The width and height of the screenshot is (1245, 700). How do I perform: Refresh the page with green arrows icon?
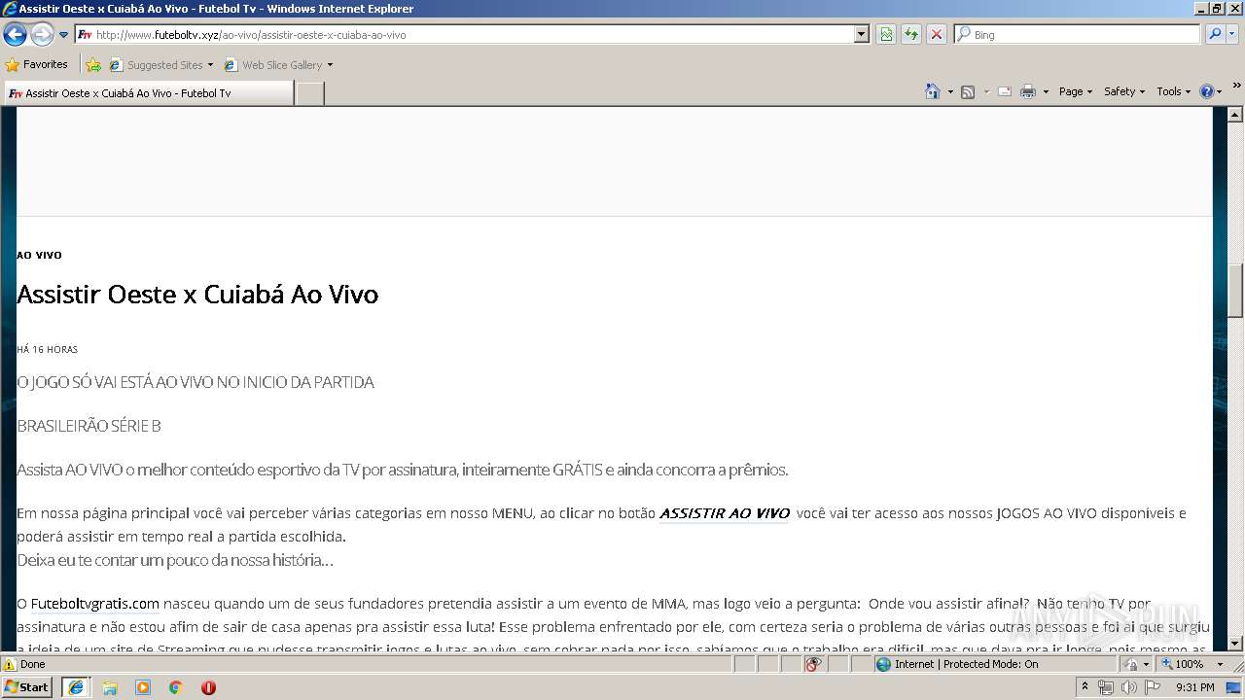910,34
